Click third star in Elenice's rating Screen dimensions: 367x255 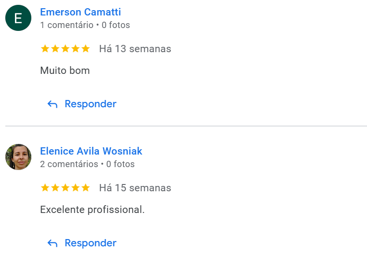tap(65, 188)
